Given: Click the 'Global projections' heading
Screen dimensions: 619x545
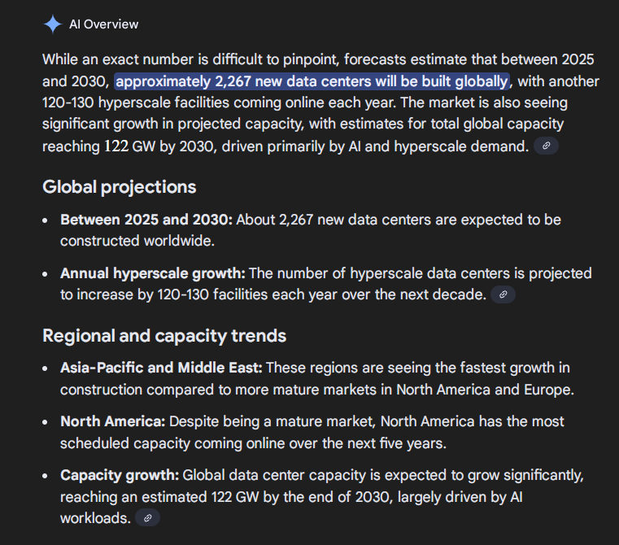Looking at the screenshot, I should pyautogui.click(x=120, y=187).
